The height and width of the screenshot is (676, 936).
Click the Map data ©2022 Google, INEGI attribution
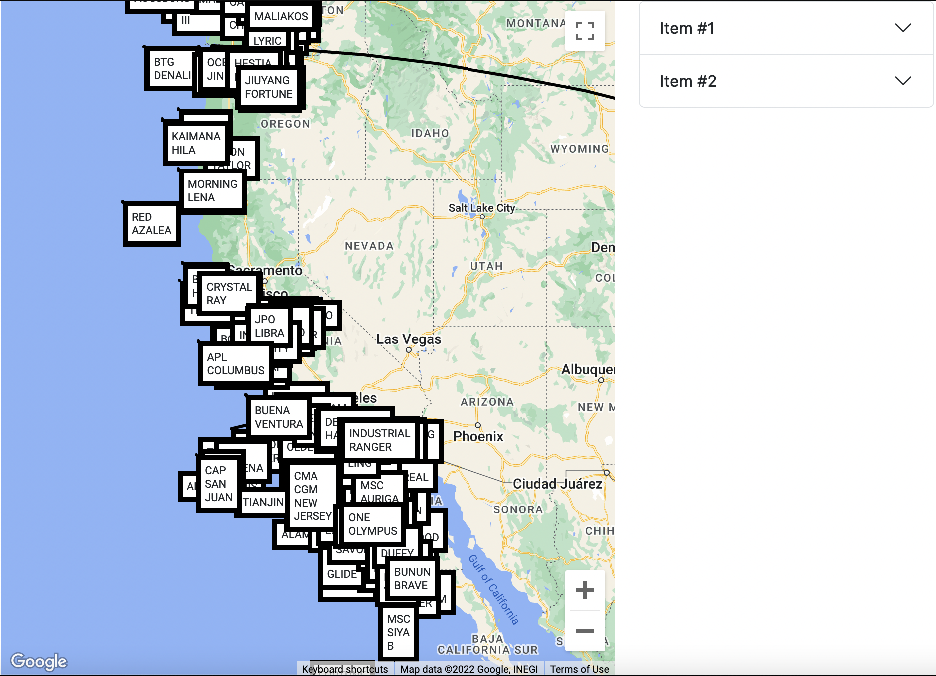tap(469, 669)
